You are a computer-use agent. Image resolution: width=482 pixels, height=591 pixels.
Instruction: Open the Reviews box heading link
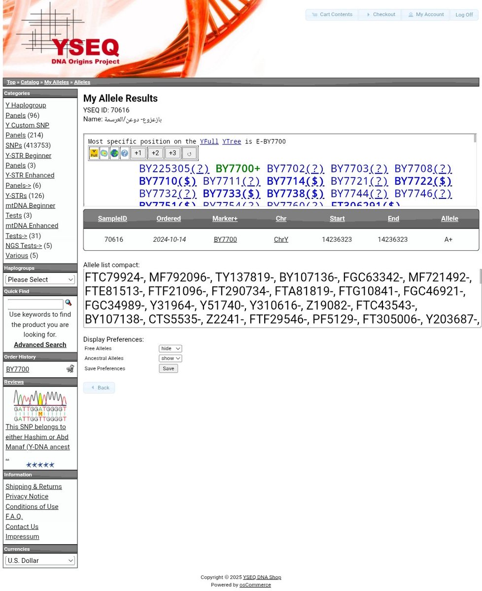coord(14,382)
